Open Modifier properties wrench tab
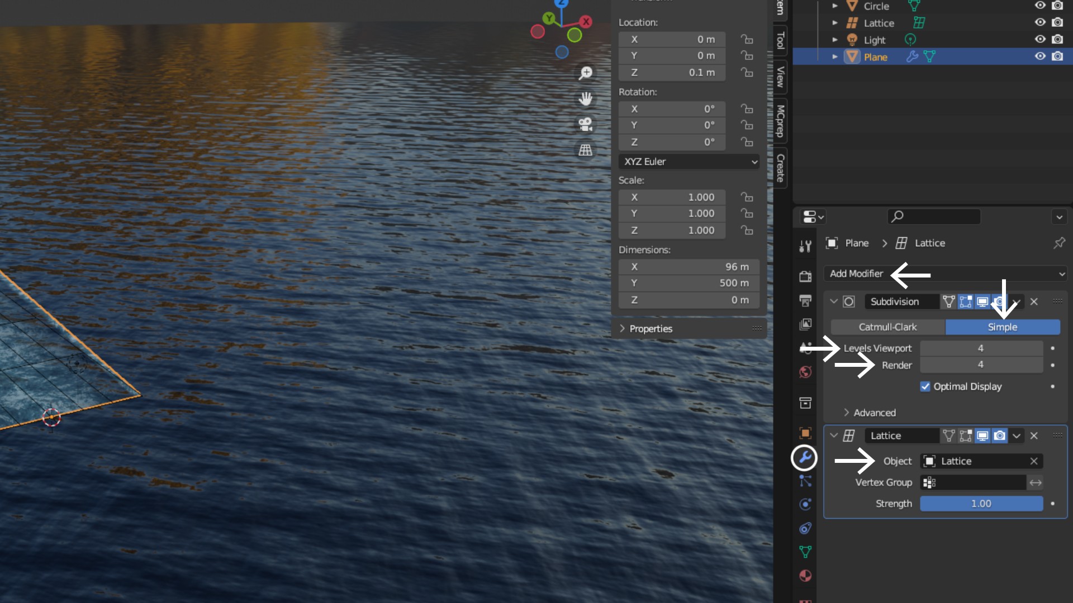 tap(805, 458)
